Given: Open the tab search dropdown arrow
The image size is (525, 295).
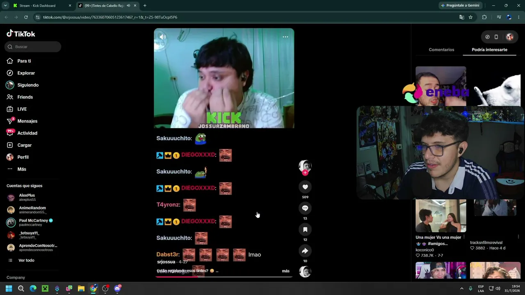Looking at the screenshot, I should click(x=5, y=6).
